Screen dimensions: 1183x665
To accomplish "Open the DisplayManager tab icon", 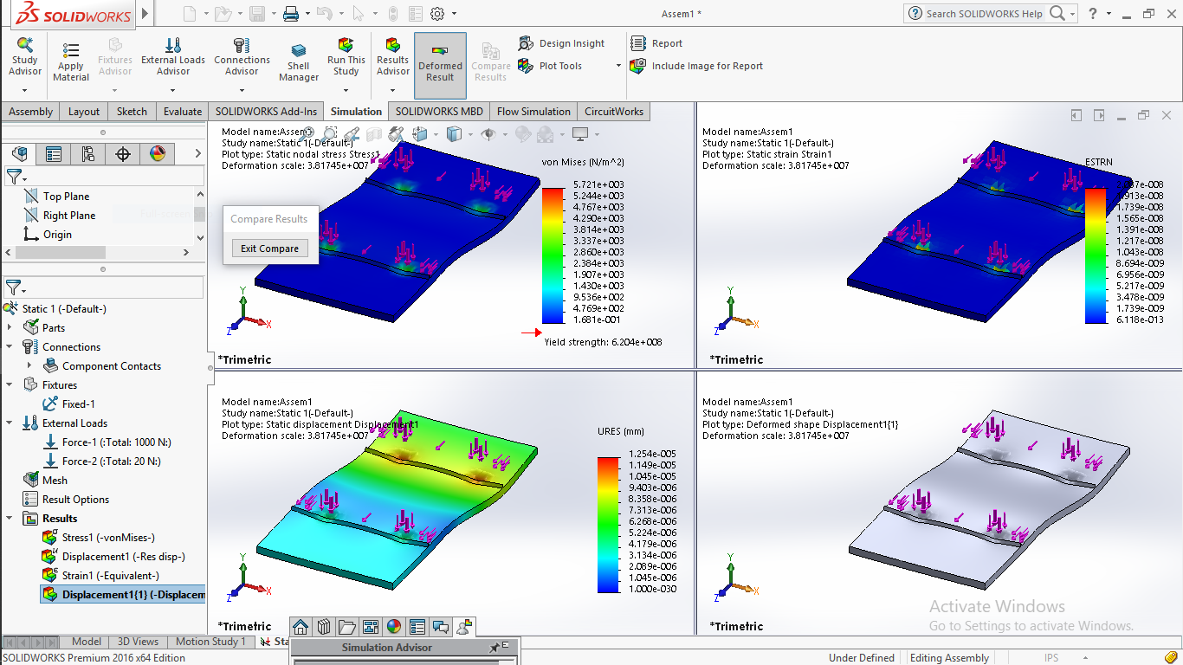I will click(158, 154).
